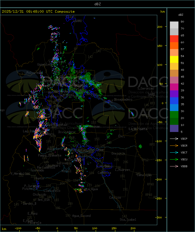Click the Chihuido map label

pyautogui.click(x=39, y=195)
